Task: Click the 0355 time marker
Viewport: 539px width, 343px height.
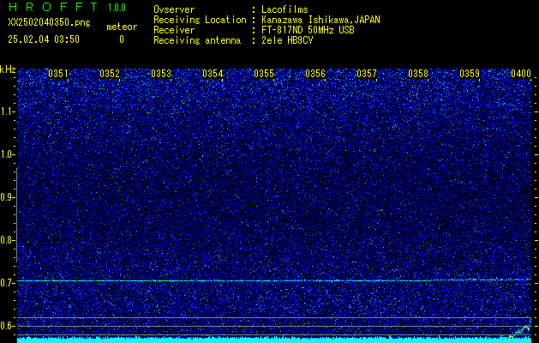Action: (x=264, y=74)
